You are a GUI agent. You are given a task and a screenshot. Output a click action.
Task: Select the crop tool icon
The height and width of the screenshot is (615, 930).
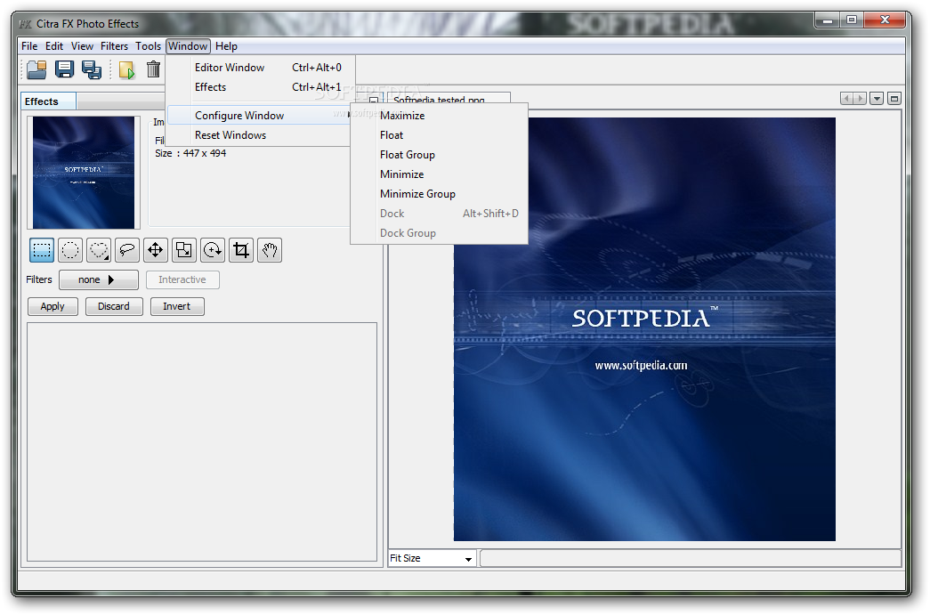[x=241, y=250]
